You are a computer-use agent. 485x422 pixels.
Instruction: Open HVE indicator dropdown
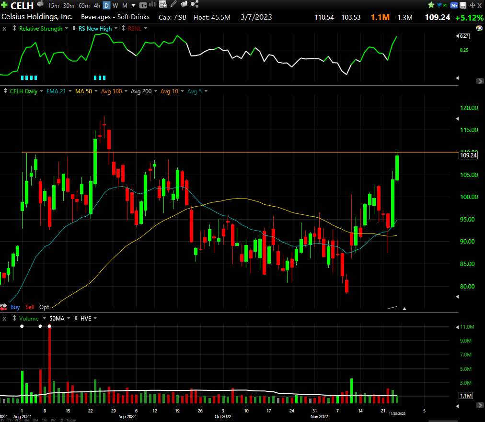95,318
